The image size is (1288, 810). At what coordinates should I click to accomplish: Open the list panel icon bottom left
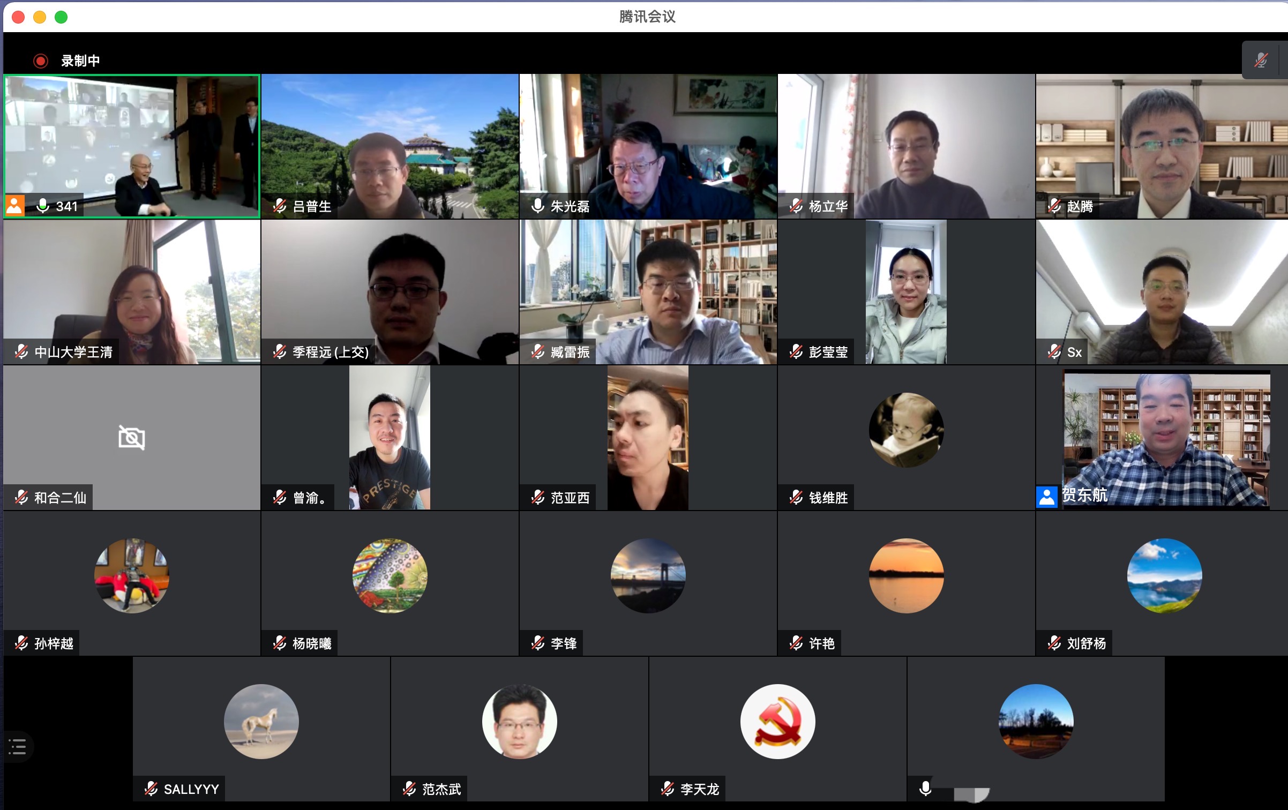(x=18, y=746)
